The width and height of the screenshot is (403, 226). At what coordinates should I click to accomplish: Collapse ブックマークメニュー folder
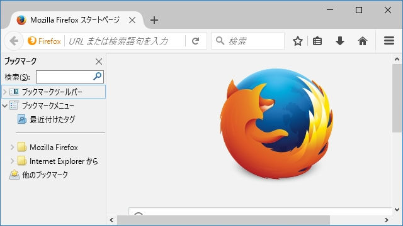[4, 105]
